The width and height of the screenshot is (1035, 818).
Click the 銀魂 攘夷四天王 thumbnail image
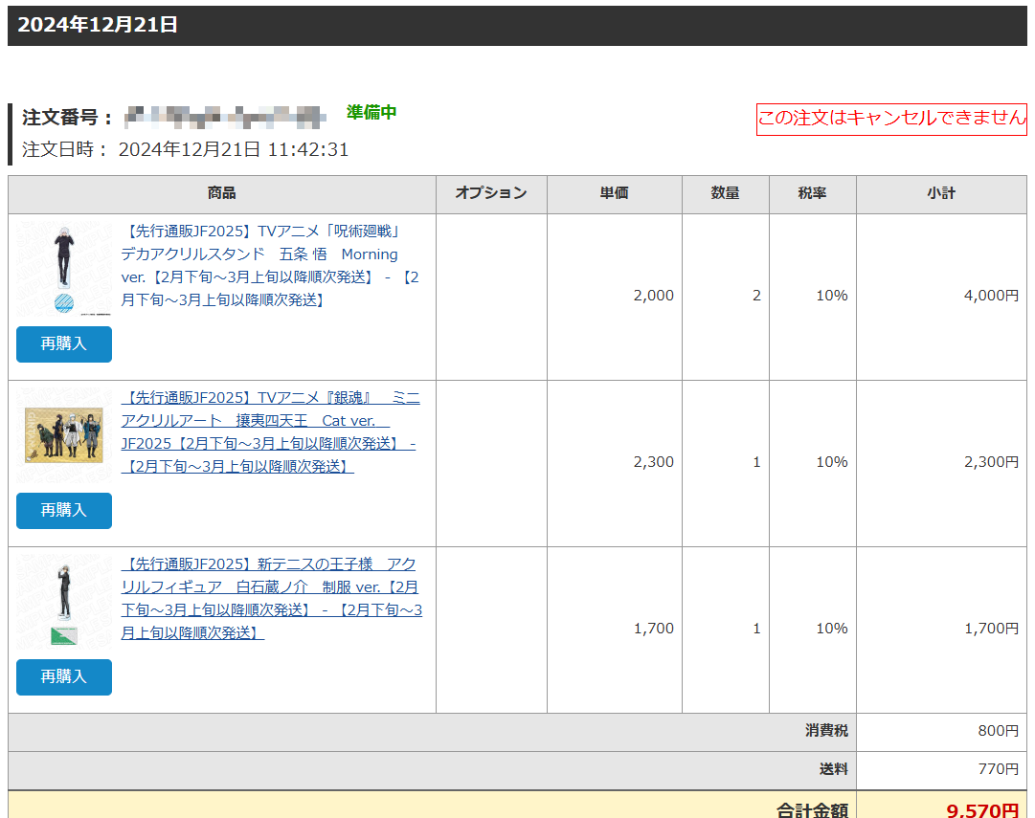click(64, 435)
